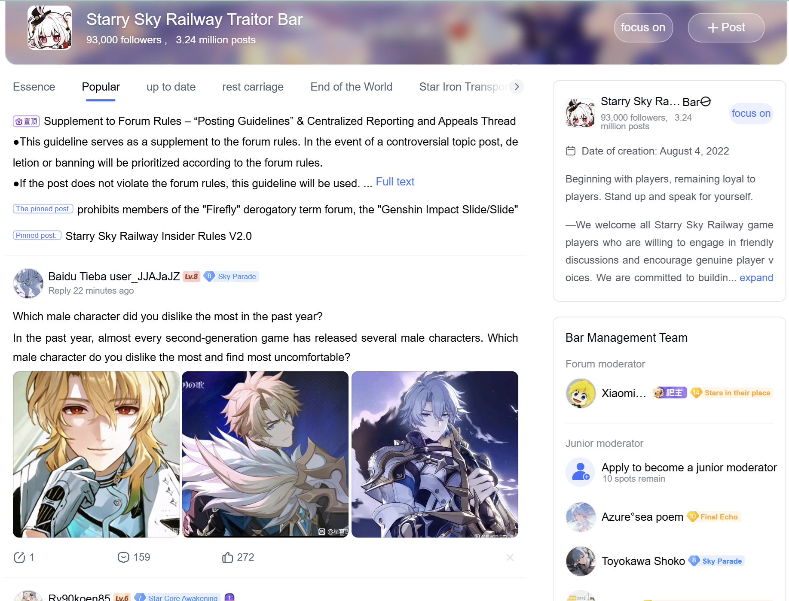Expand Full text of the pinned guideline

(395, 182)
